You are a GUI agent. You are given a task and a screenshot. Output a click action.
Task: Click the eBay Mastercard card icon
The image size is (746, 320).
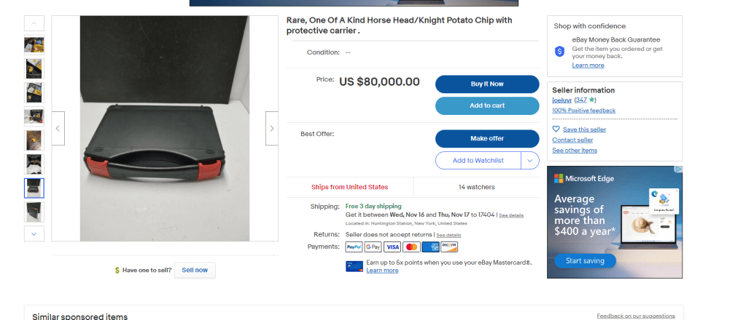tap(354, 266)
